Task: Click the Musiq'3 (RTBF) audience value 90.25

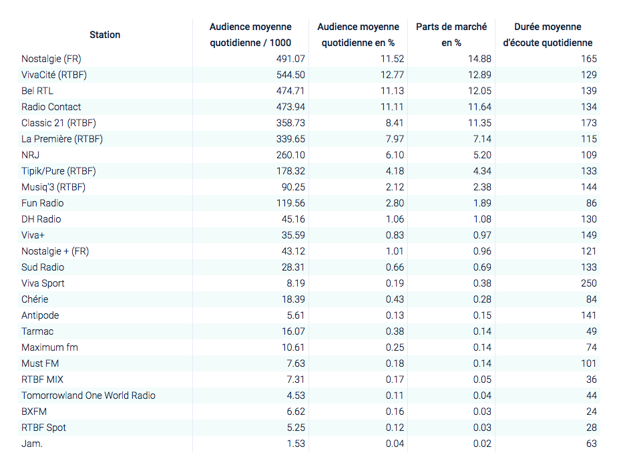Action: 291,187
